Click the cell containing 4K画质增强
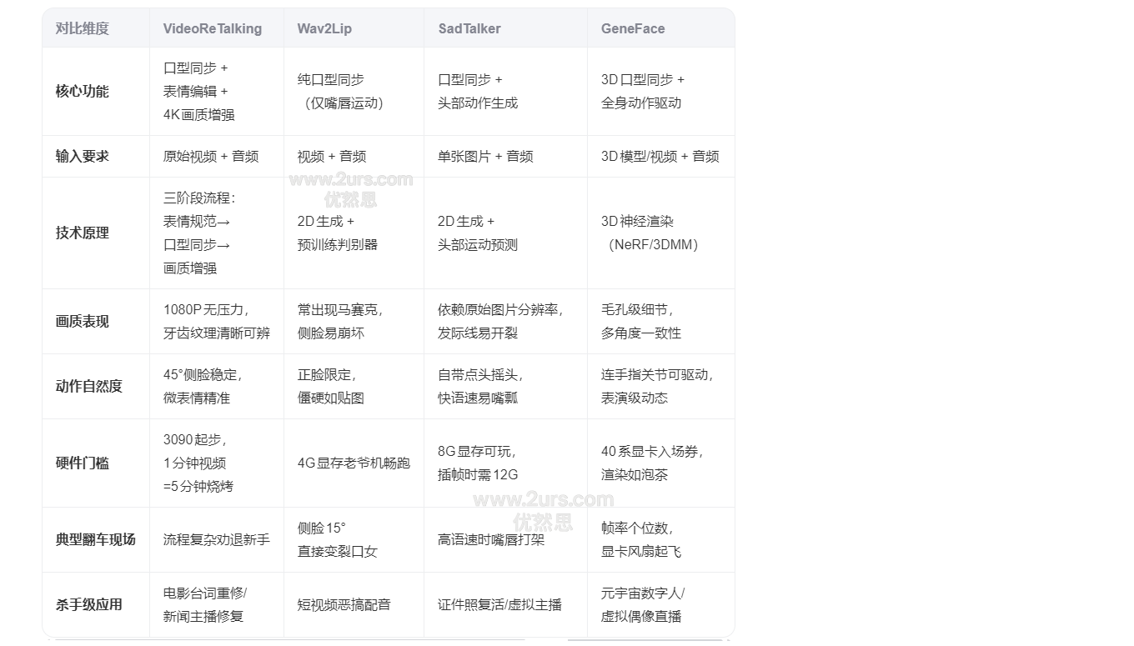Viewport: 1134px width, 646px height. (217, 92)
